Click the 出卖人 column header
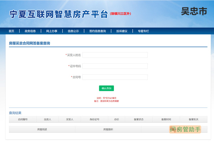This screenshot has width=214, height=142. (x=47, y=119)
